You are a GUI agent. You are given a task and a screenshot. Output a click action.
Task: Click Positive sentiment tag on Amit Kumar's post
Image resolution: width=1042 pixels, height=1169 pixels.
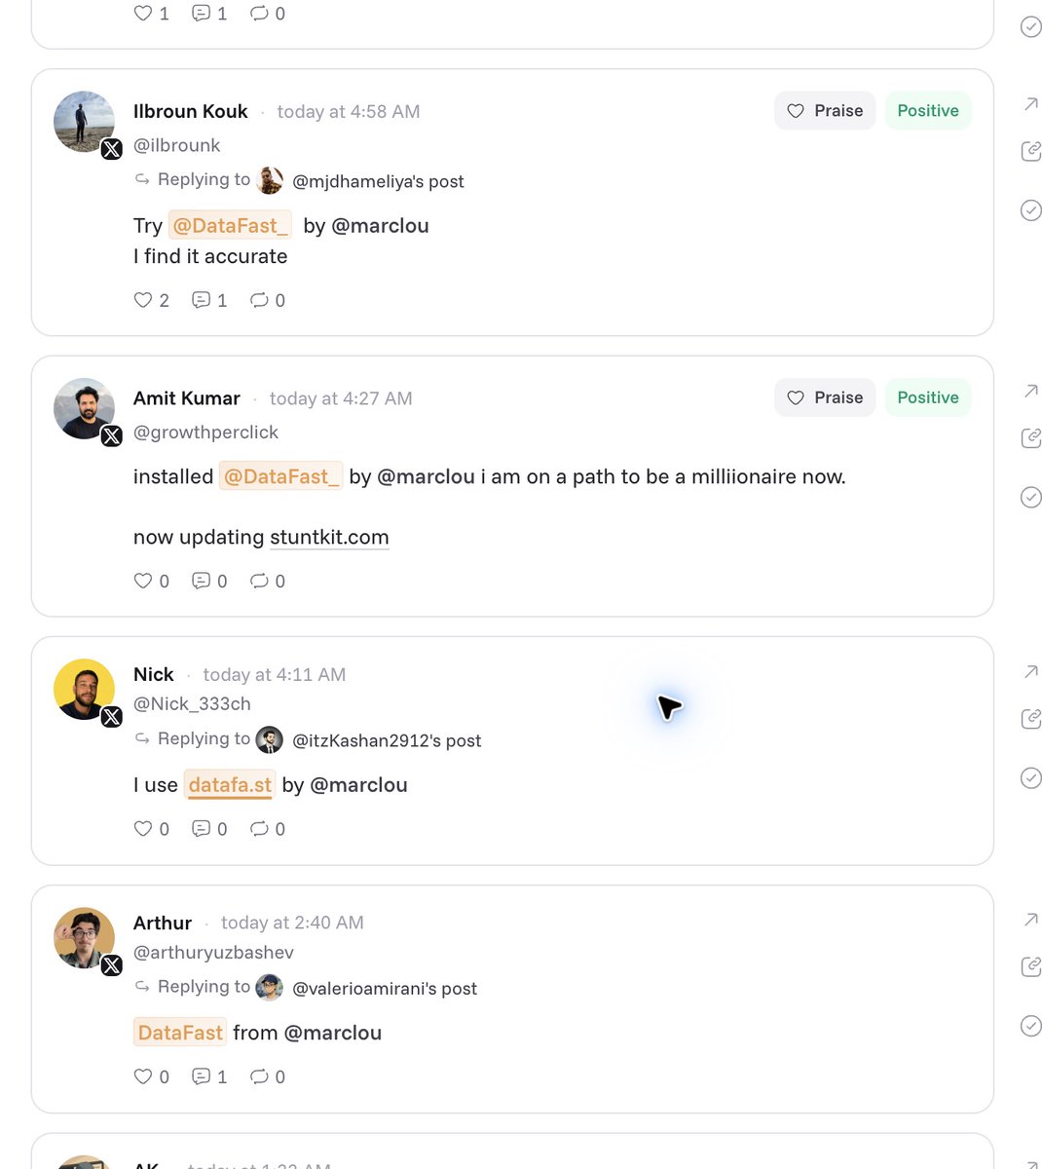928,397
